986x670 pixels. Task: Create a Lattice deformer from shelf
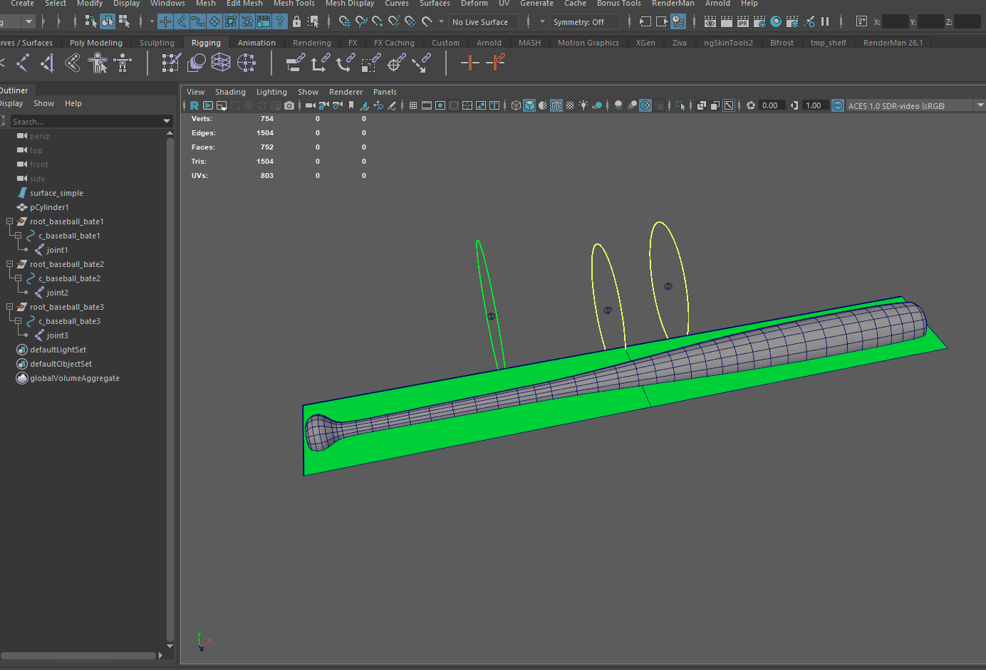[x=221, y=63]
